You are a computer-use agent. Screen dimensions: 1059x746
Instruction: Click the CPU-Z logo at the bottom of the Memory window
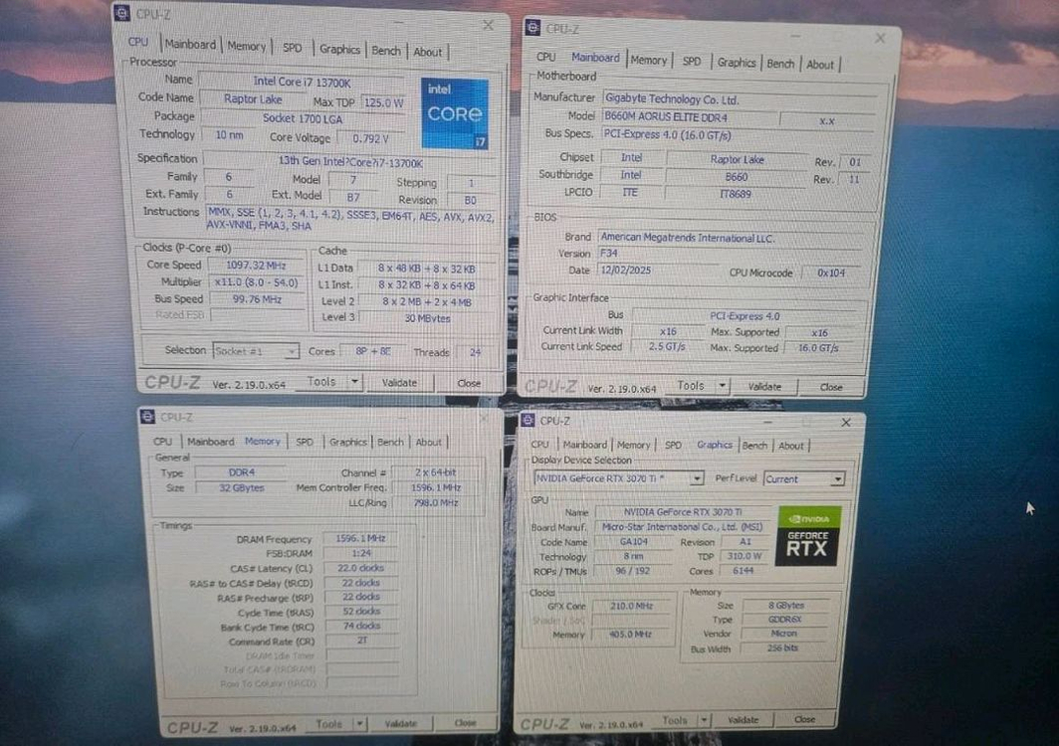(x=190, y=724)
